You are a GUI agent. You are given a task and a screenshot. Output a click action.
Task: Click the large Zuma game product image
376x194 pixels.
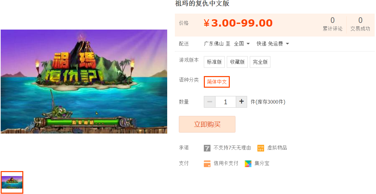coord(84,82)
